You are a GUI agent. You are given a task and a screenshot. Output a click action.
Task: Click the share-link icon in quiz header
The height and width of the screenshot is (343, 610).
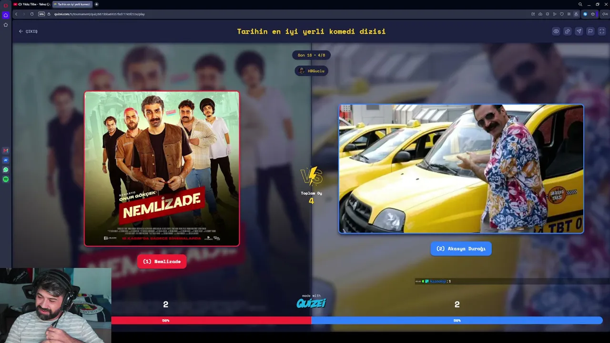(567, 31)
